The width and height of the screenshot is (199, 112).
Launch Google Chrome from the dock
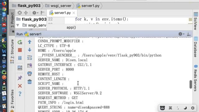pyautogui.click(x=4, y=9)
